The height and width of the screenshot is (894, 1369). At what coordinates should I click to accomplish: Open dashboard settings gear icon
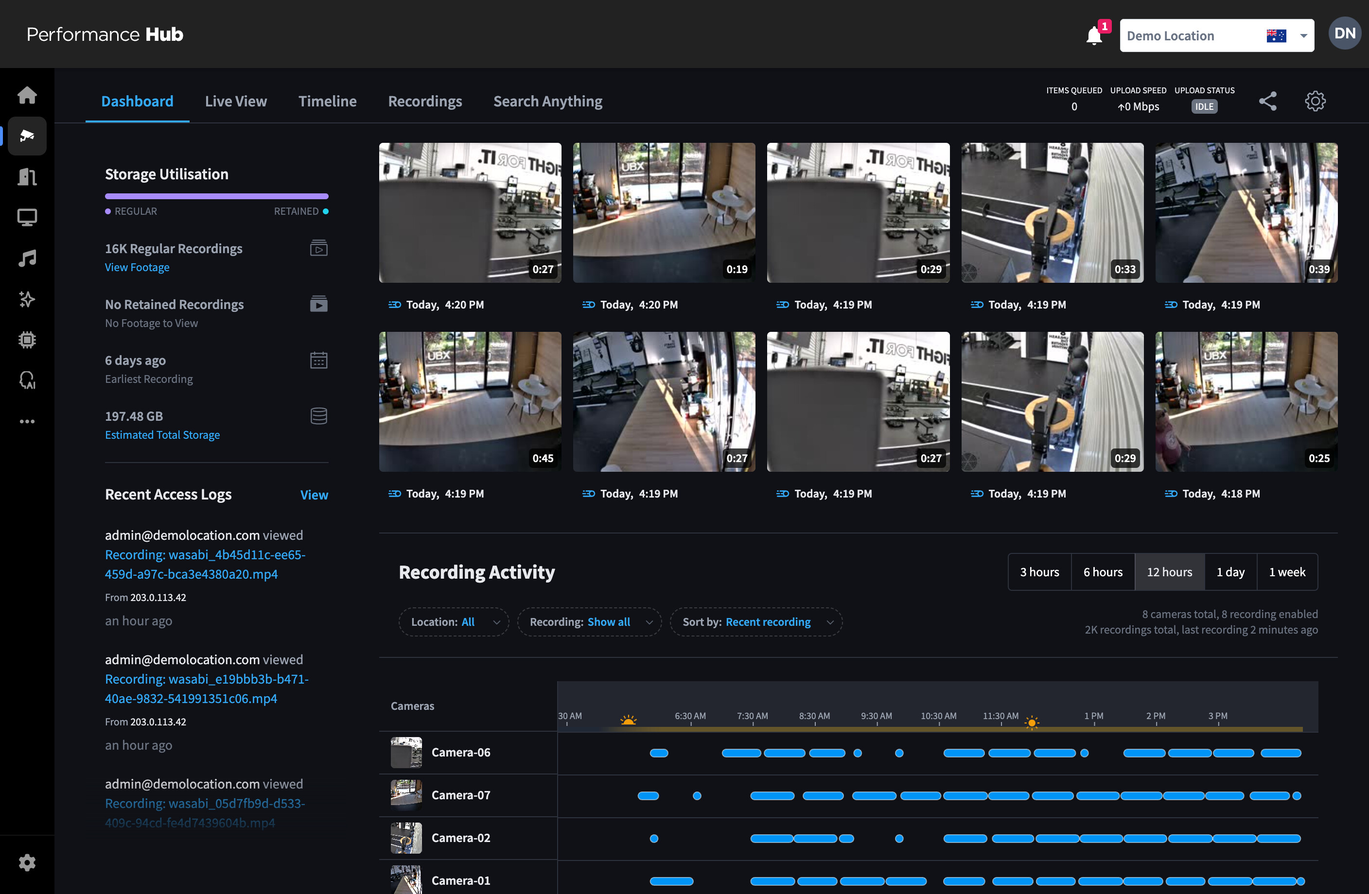(1315, 101)
